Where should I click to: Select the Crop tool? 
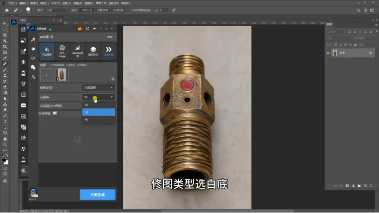point(5,47)
